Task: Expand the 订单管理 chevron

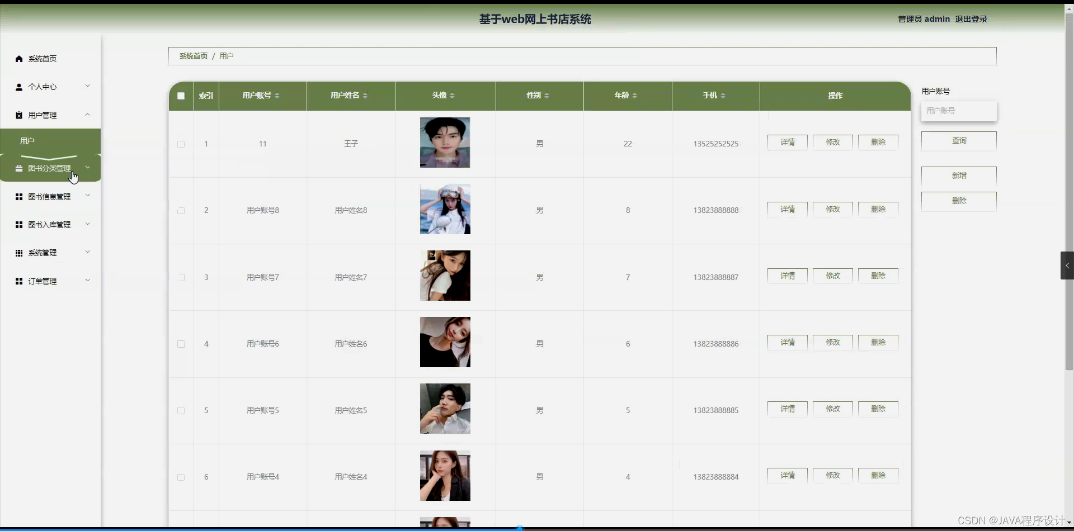Action: [x=88, y=281]
